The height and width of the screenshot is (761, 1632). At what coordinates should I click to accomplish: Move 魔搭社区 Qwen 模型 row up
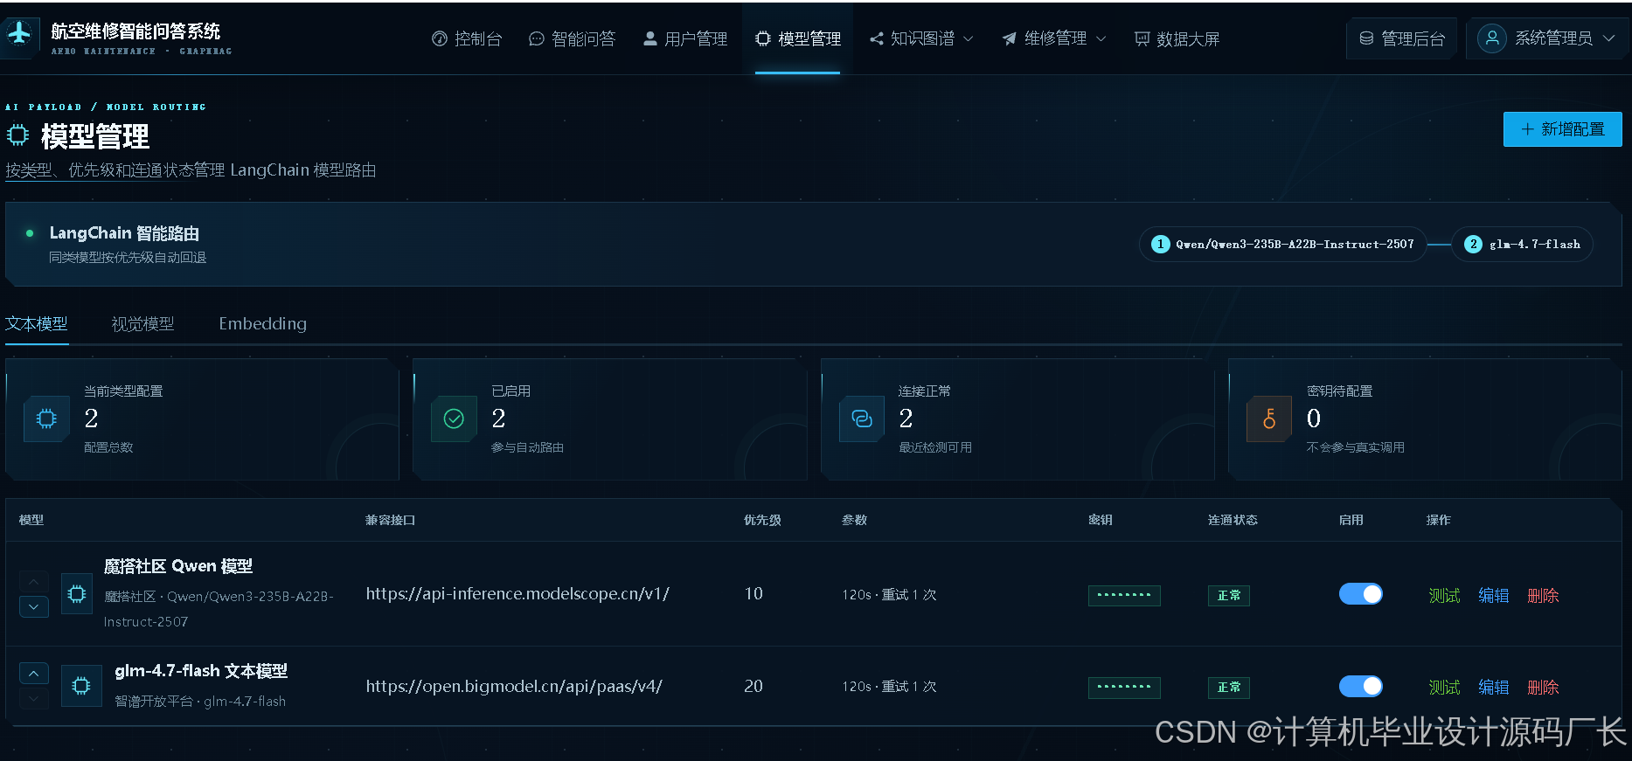point(33,582)
